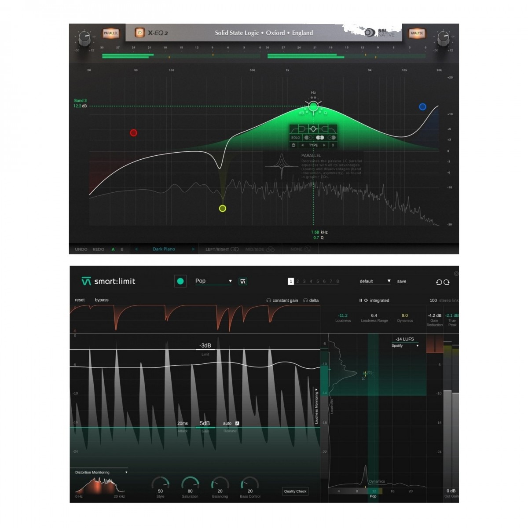Switch to state slot 2

tap(297, 281)
